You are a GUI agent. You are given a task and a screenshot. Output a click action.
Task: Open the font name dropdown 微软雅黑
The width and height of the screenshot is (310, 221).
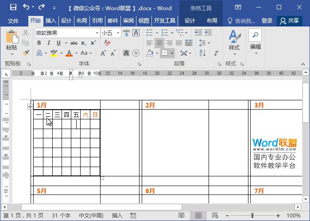[97, 33]
